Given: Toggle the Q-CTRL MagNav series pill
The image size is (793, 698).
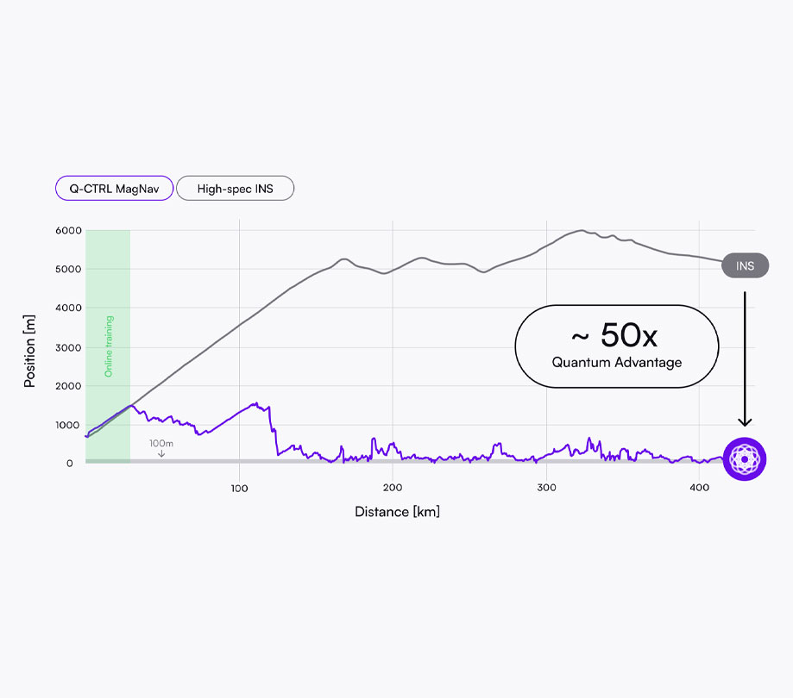Looking at the screenshot, I should pos(114,189).
